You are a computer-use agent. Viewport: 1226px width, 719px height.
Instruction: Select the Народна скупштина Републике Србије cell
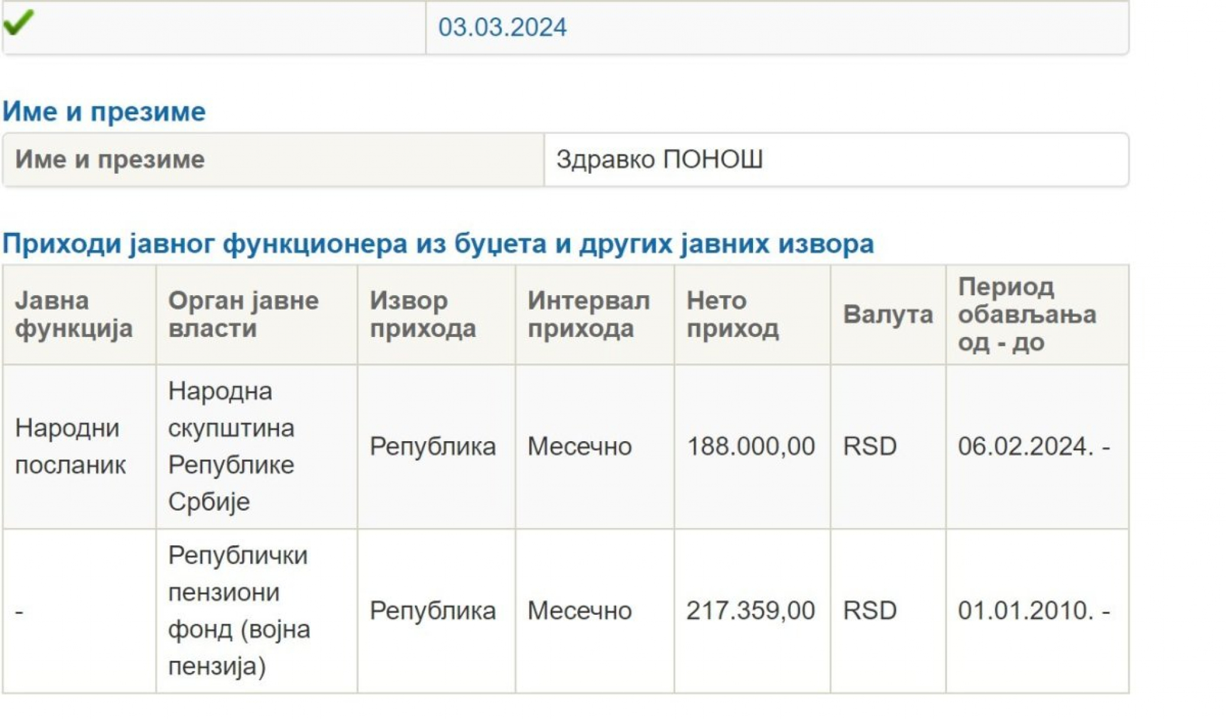click(x=231, y=447)
